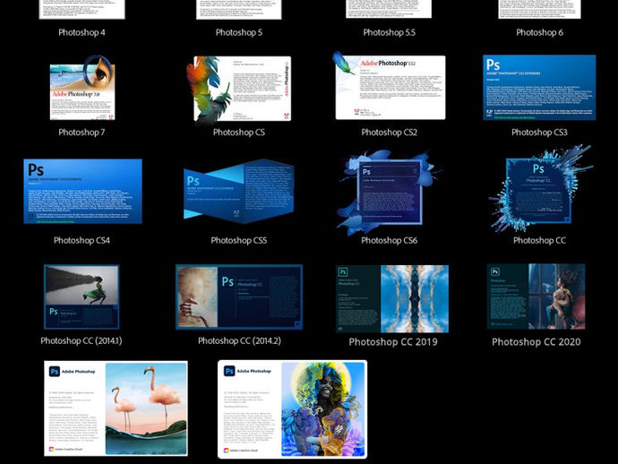The image size is (618, 464).
Task: Click the Photoshop 6 splash thumbnail
Action: (539, 9)
